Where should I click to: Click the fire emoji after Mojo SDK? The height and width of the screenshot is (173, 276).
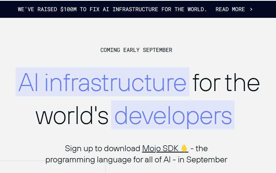[184, 148]
